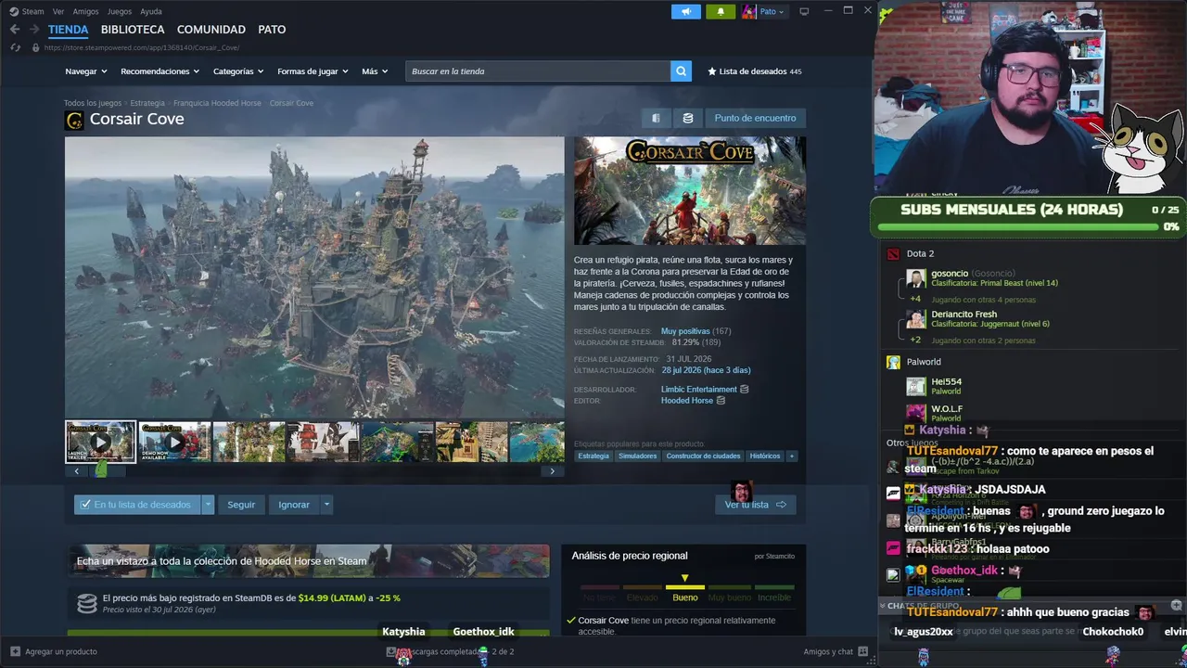Click the store search magnifier button
This screenshot has height=668, width=1187.
point(681,71)
